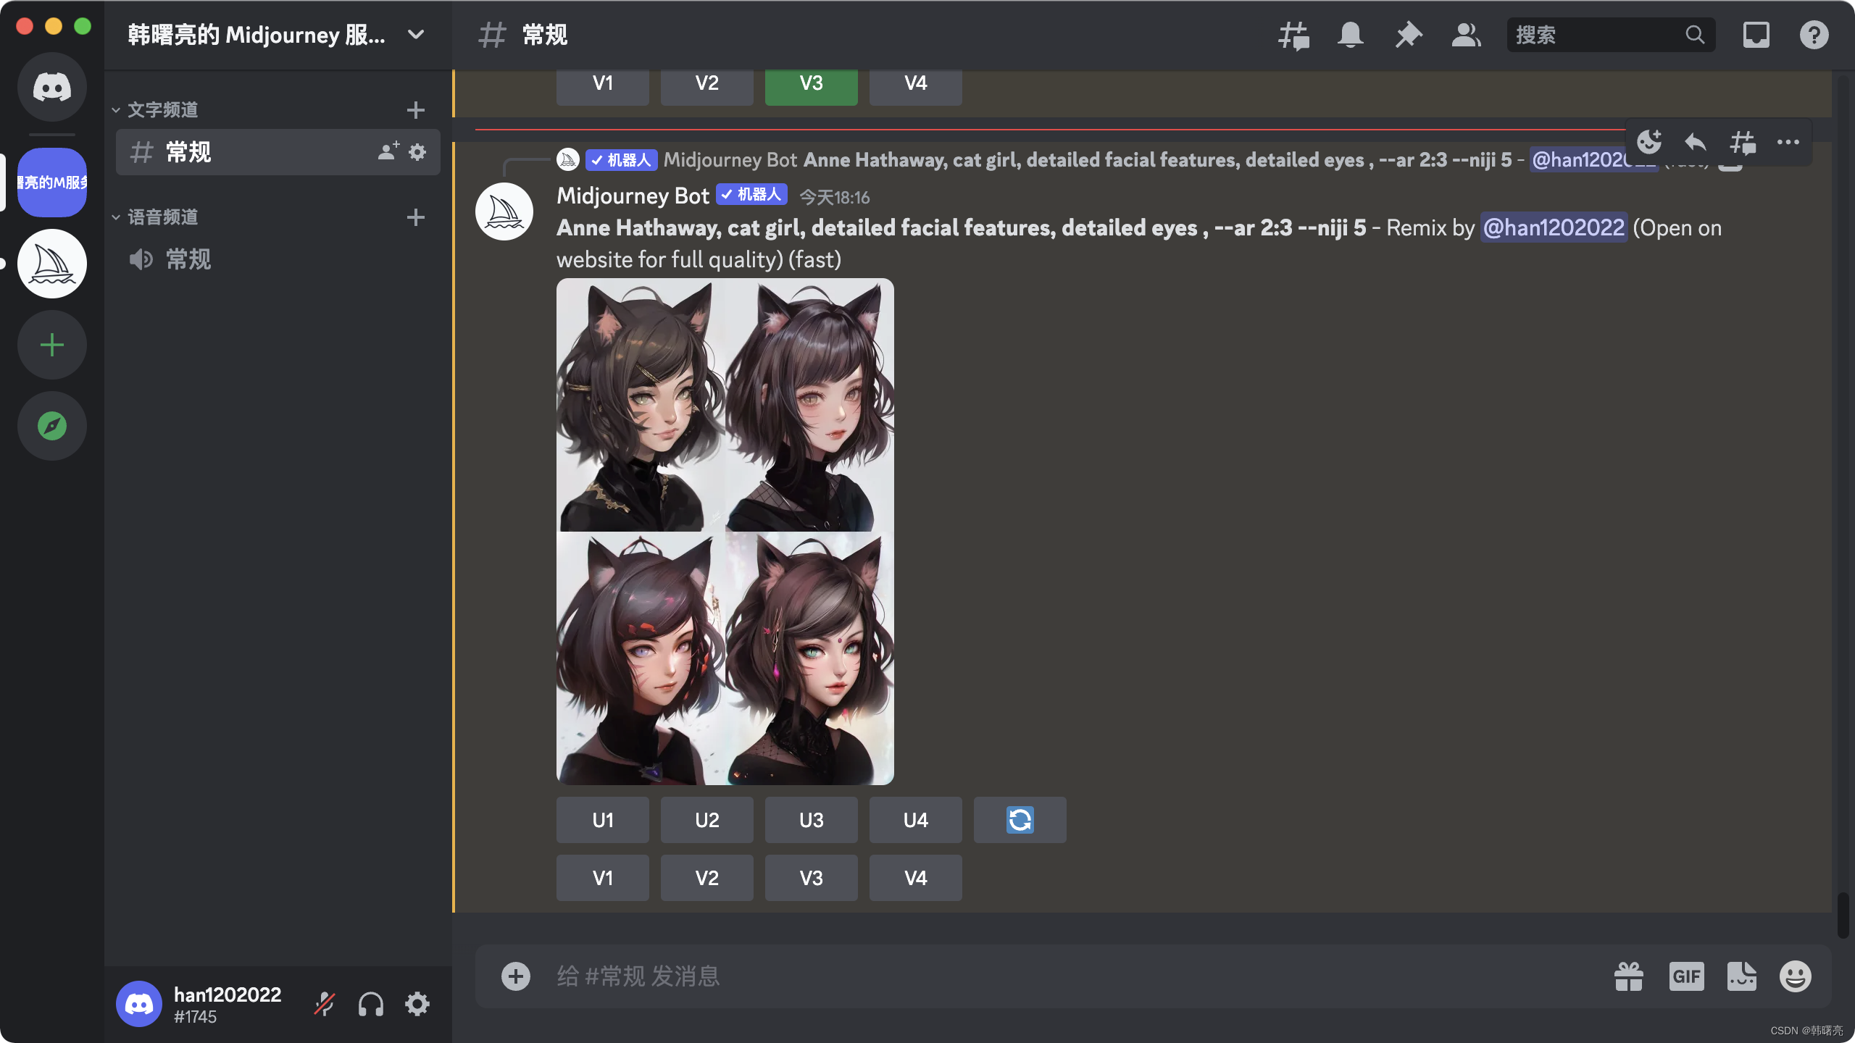1855x1043 pixels.
Task: Click the generated cat girl image grid
Action: (725, 532)
